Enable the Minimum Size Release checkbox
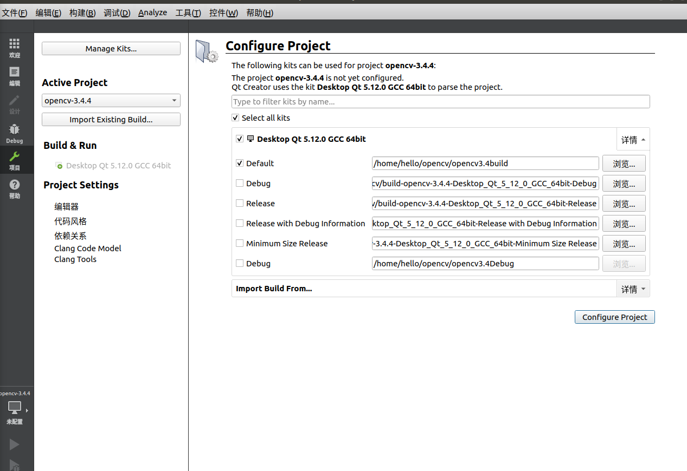The width and height of the screenshot is (687, 471). coord(240,243)
